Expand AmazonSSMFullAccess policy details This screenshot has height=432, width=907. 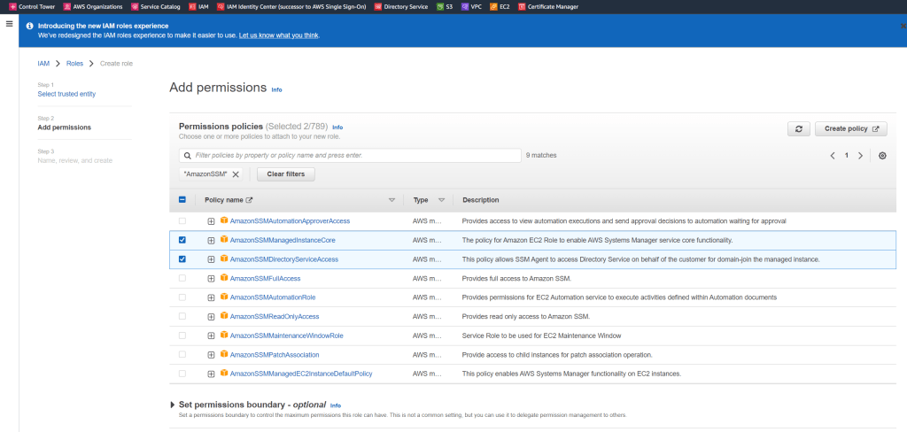(x=211, y=279)
